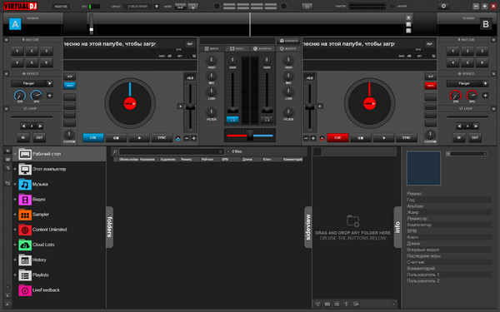Switch to the SCRATCH tab

262,49
